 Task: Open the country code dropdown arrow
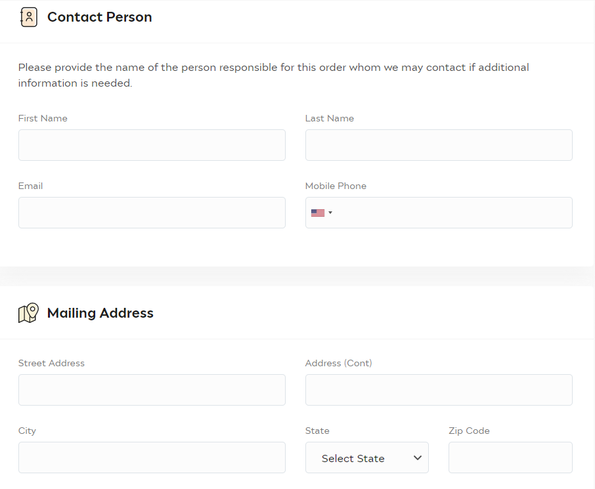pos(330,213)
